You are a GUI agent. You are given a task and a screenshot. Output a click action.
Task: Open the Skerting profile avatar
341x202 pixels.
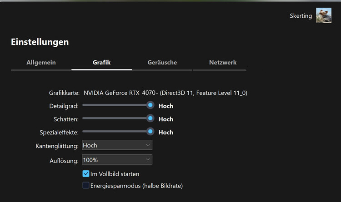(x=324, y=15)
